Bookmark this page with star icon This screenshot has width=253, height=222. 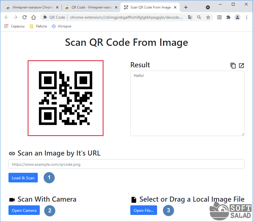208,17
